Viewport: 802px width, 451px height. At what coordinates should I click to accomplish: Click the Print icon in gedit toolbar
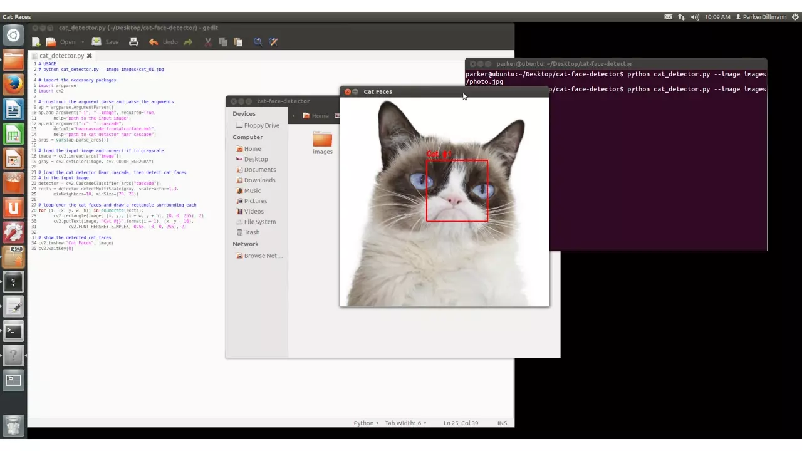[x=133, y=41]
